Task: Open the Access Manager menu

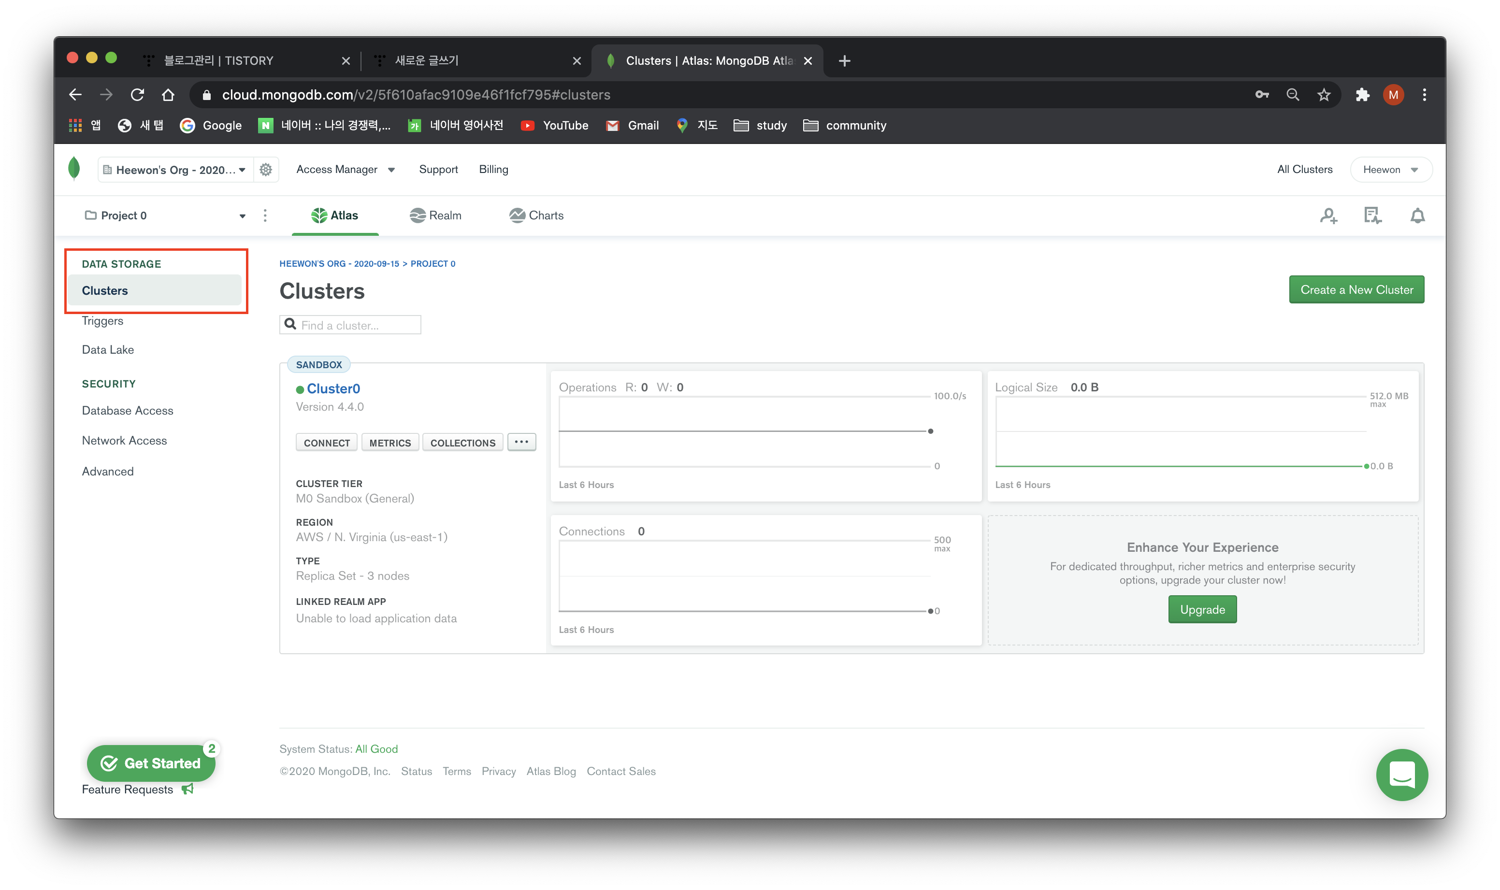Action: point(346,170)
